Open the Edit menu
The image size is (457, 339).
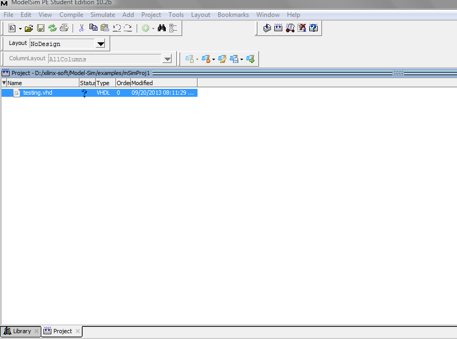click(26, 15)
